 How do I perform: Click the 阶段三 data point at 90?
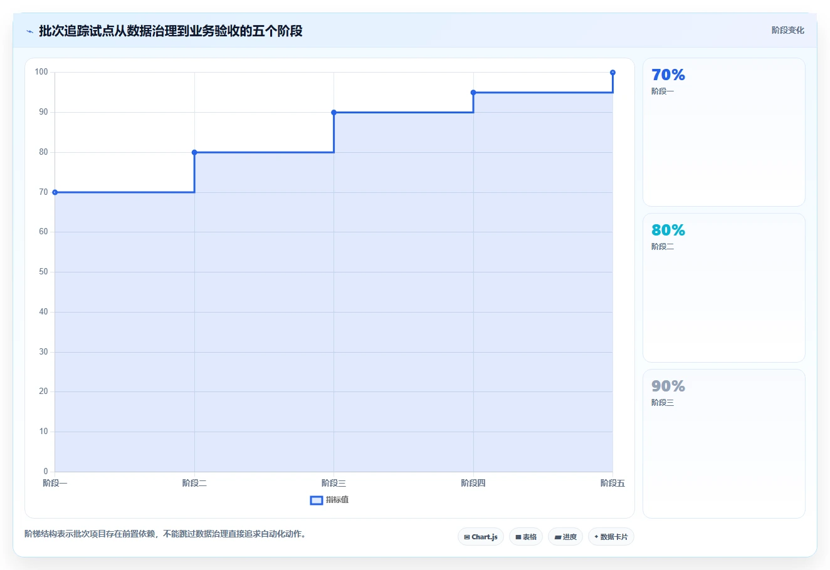click(x=334, y=113)
